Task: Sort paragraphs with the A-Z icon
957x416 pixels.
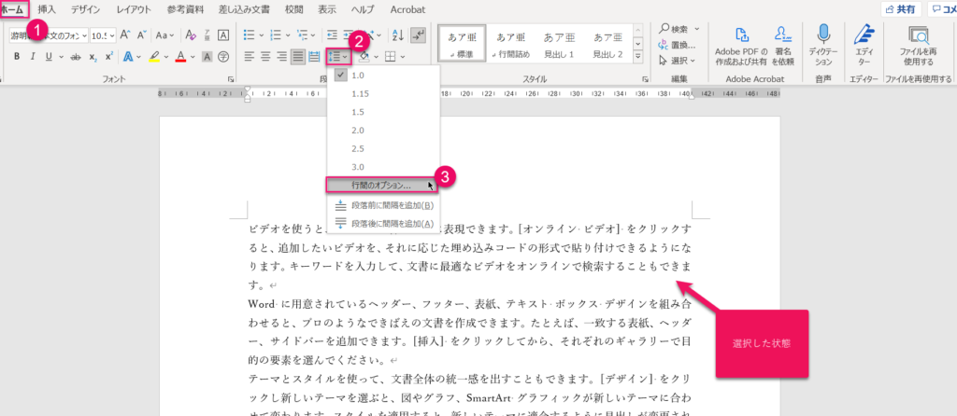Action: coord(397,35)
